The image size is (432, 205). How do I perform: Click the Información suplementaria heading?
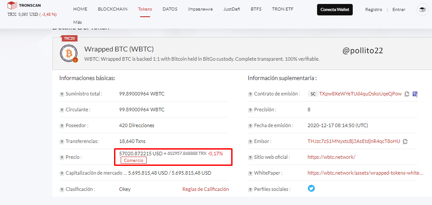pyautogui.click(x=282, y=78)
